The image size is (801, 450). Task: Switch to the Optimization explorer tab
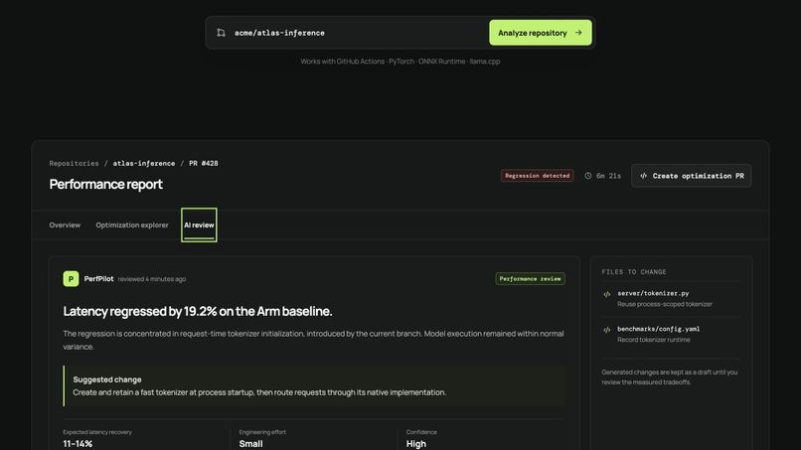[132, 225]
